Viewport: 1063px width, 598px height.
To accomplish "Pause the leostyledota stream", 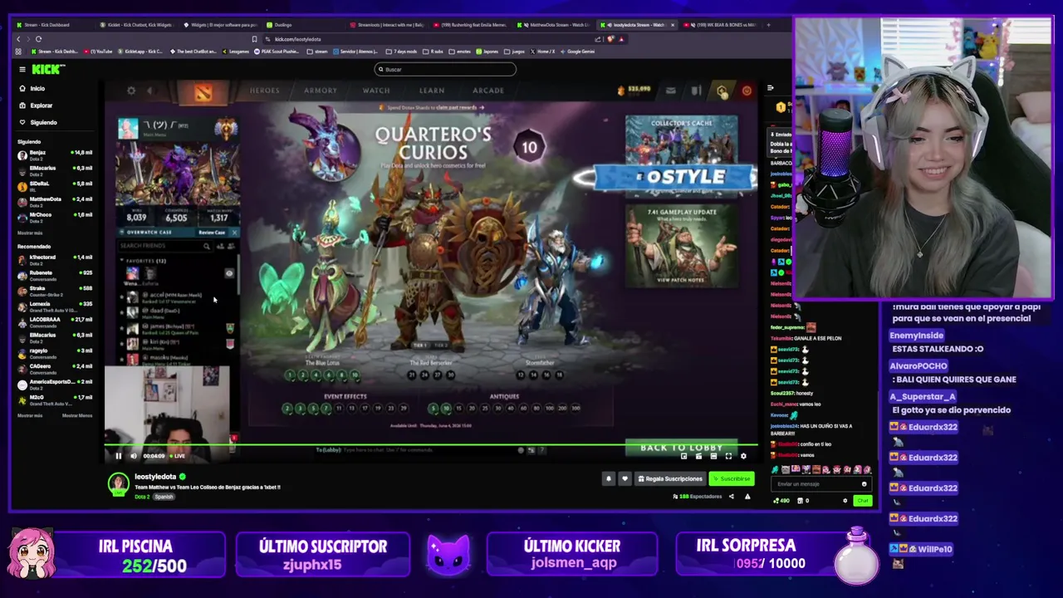I will point(118,455).
